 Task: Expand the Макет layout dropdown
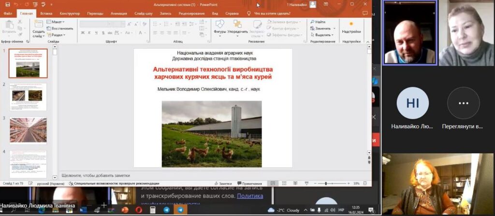point(57,22)
